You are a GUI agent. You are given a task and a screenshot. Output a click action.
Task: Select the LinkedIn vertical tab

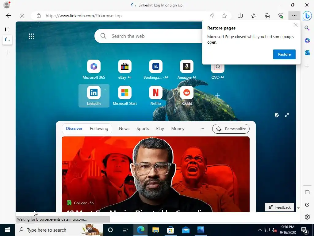coord(7,40)
